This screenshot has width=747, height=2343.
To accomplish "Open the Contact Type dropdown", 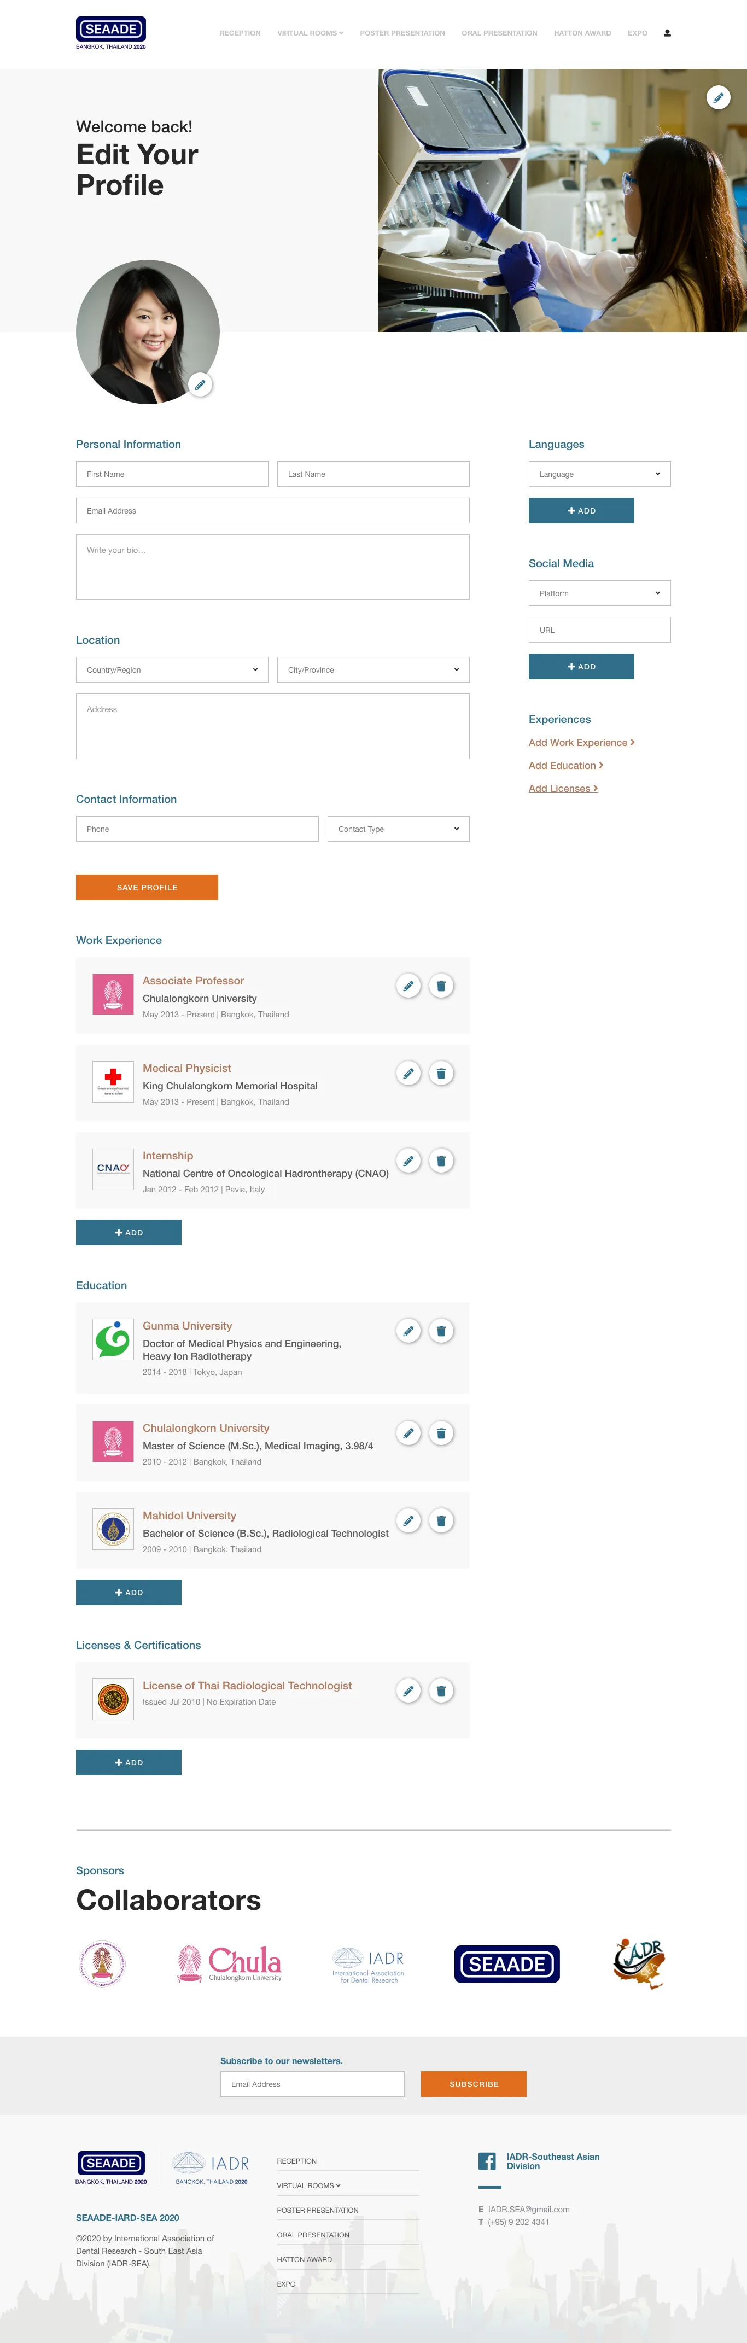I will [x=398, y=829].
